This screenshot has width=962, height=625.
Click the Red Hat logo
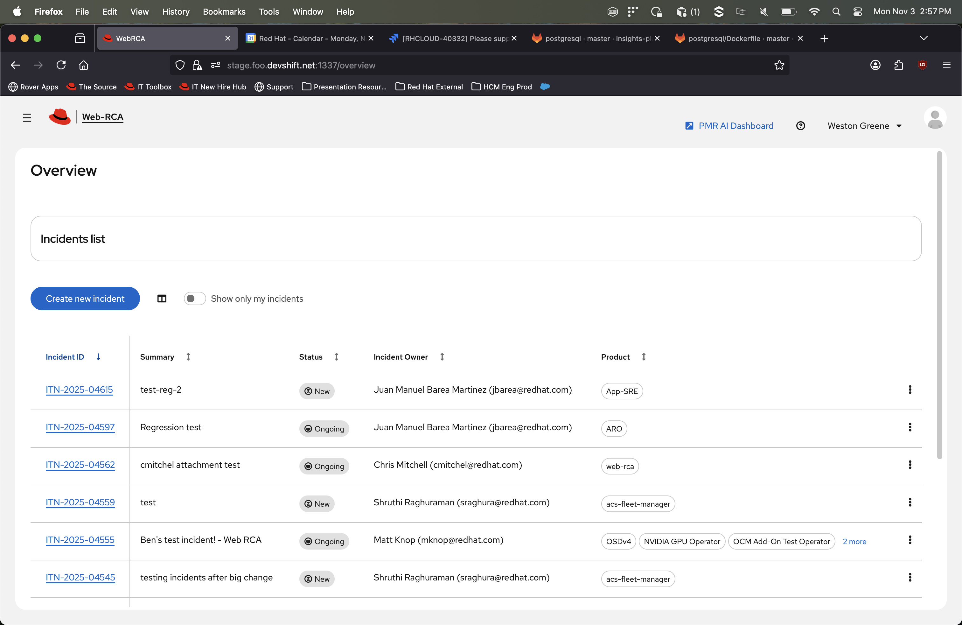click(x=59, y=117)
